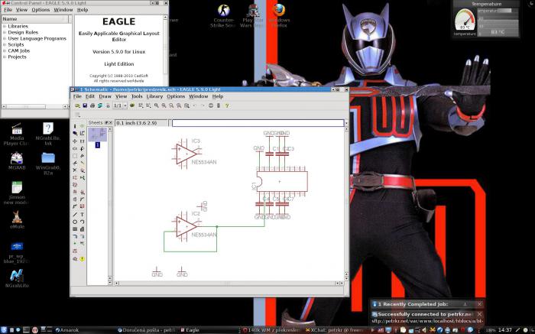
Task: Click the 14:37 clock in system tray
Action: click(x=504, y=330)
